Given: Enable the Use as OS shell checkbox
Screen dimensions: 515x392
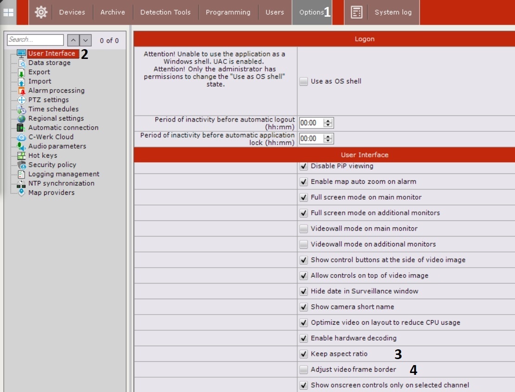Looking at the screenshot, I should pyautogui.click(x=303, y=81).
